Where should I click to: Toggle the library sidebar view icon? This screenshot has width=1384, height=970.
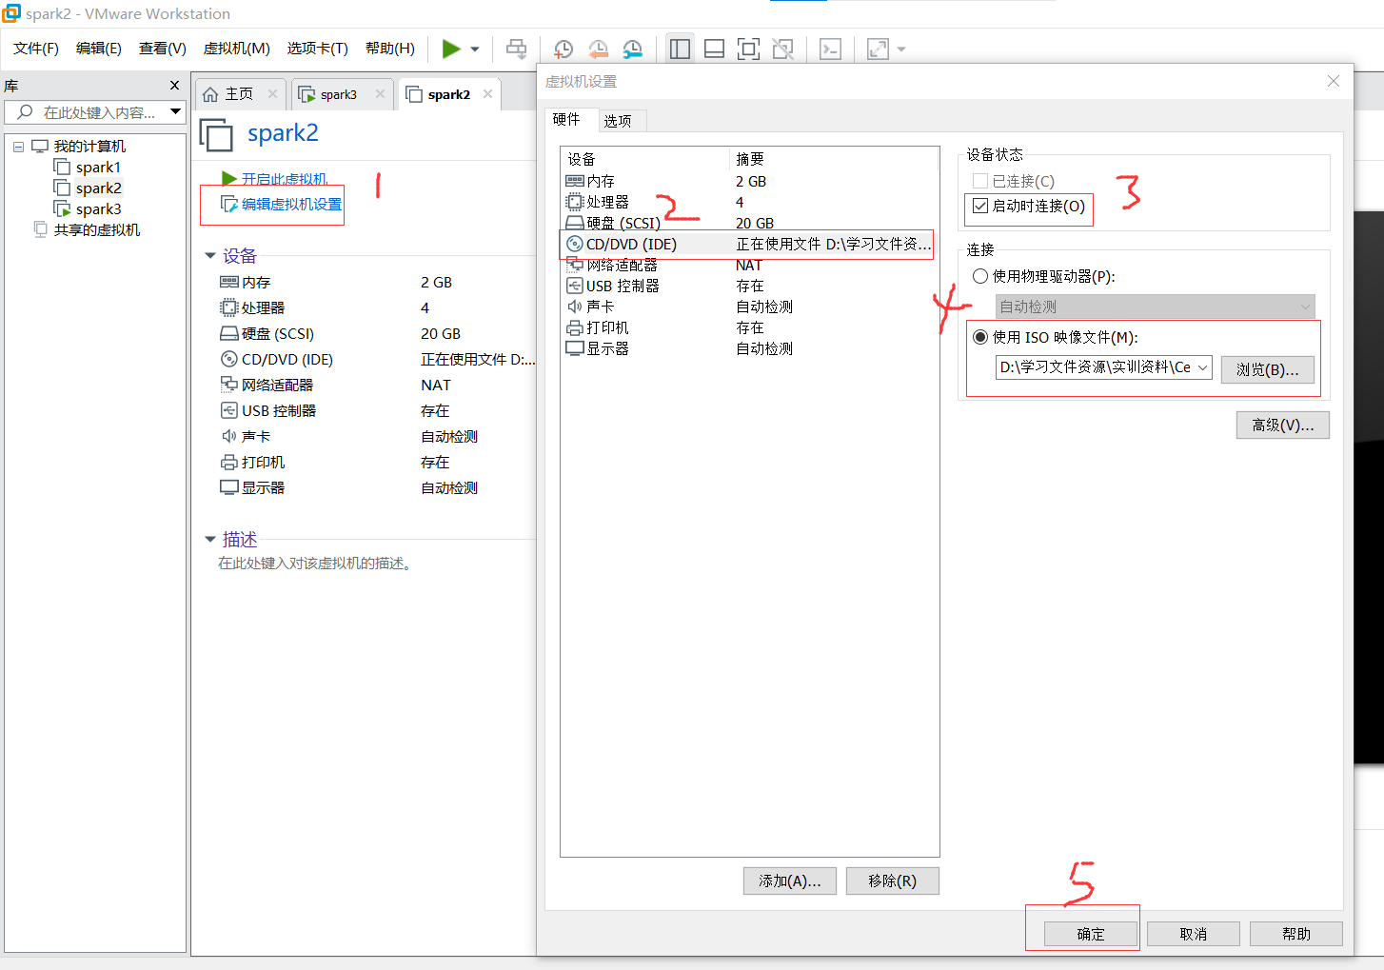[680, 49]
